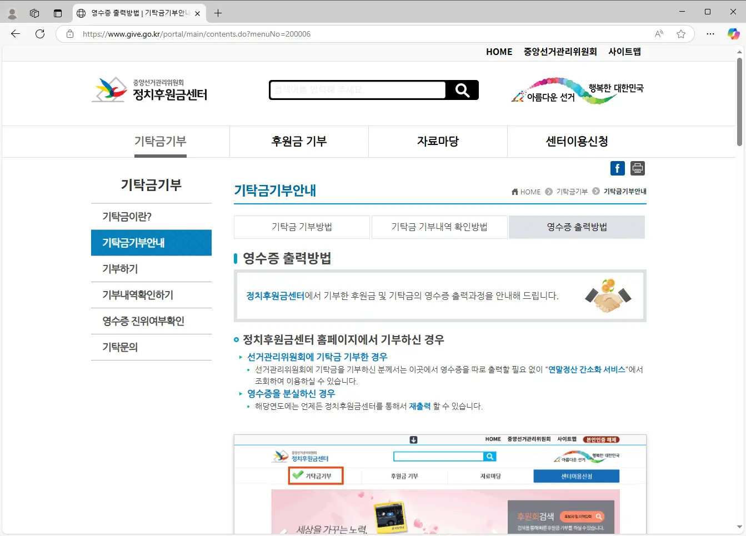Screen dimensions: 746x536
Task: Switch to the 기탁금 기부방법 tab
Action: pos(302,227)
